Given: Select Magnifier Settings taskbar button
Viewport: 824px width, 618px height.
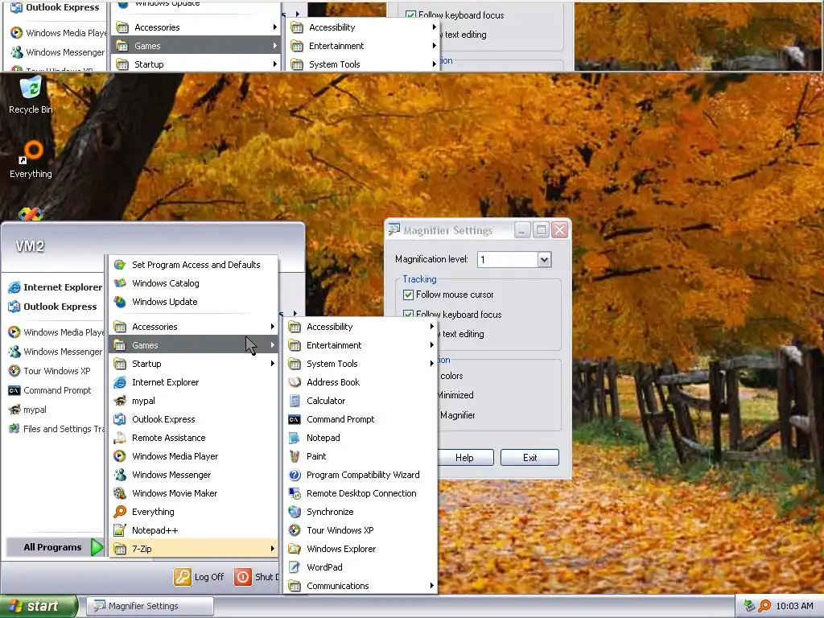Looking at the screenshot, I should (x=150, y=606).
